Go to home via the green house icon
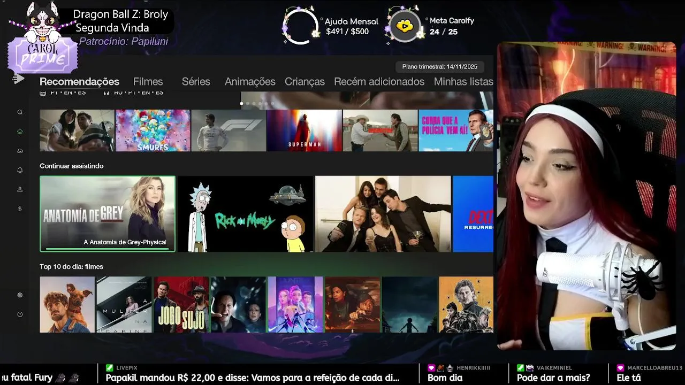 pyautogui.click(x=20, y=132)
